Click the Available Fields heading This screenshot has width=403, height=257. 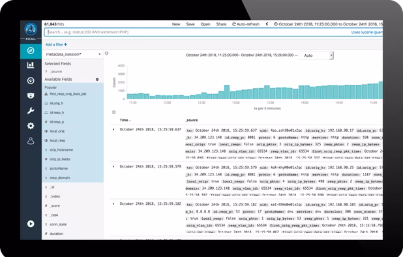coord(58,80)
